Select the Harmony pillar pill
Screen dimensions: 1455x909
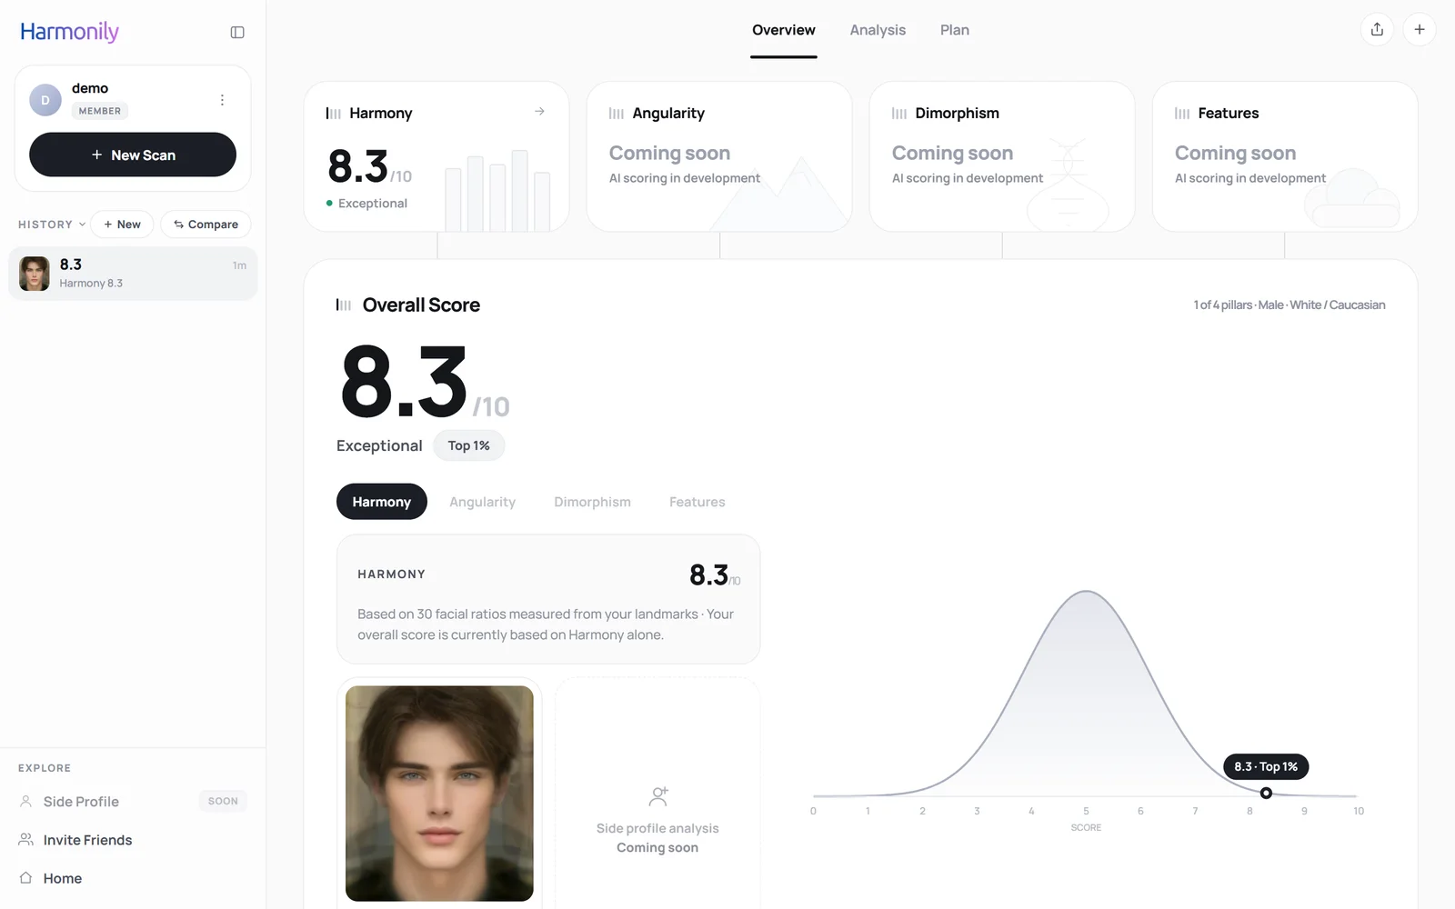[x=382, y=502]
